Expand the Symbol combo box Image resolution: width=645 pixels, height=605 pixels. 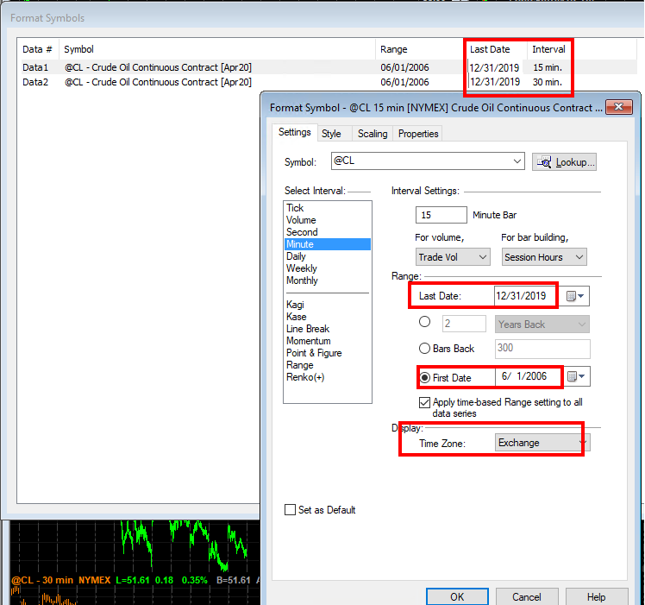(x=517, y=161)
